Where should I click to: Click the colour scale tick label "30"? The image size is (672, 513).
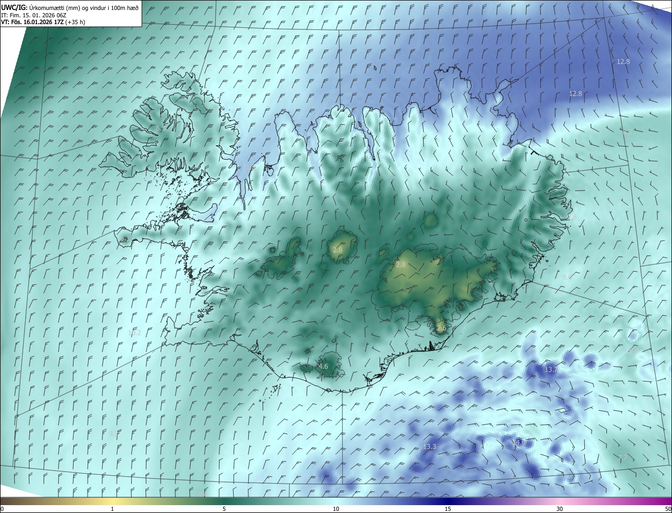click(560, 509)
